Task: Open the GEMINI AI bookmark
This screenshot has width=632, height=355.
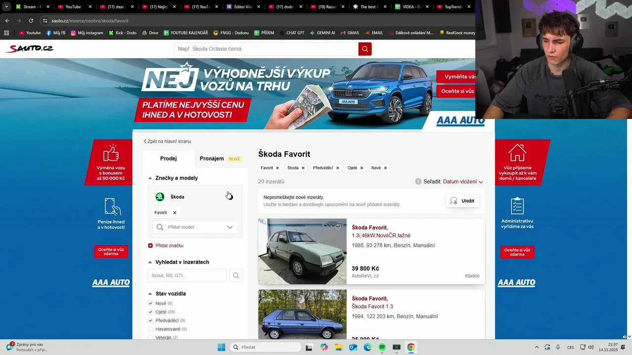Action: [322, 33]
